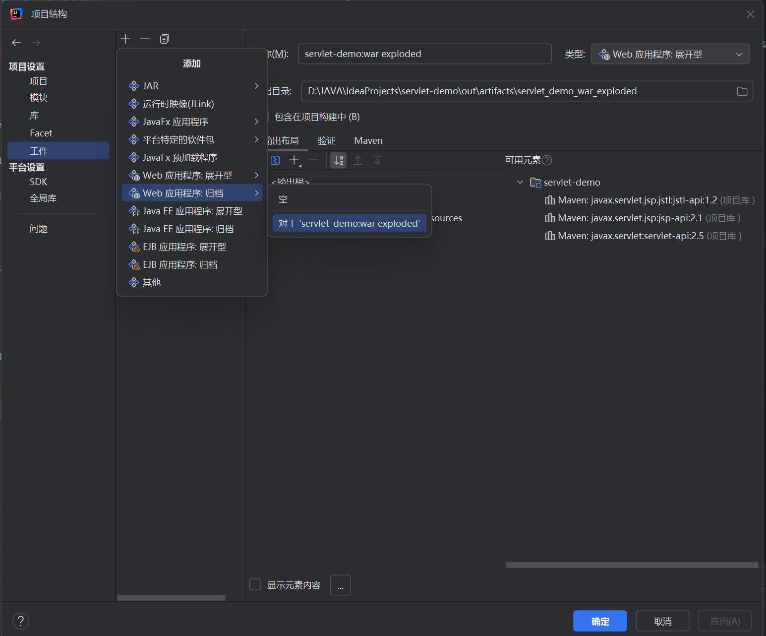Click the icon next to EJB 应用程序: 归档
The image size is (766, 636).
pos(134,265)
